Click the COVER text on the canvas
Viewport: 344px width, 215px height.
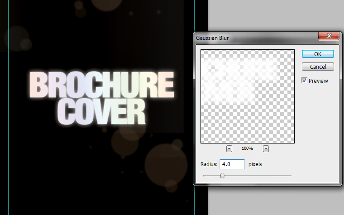click(x=104, y=111)
